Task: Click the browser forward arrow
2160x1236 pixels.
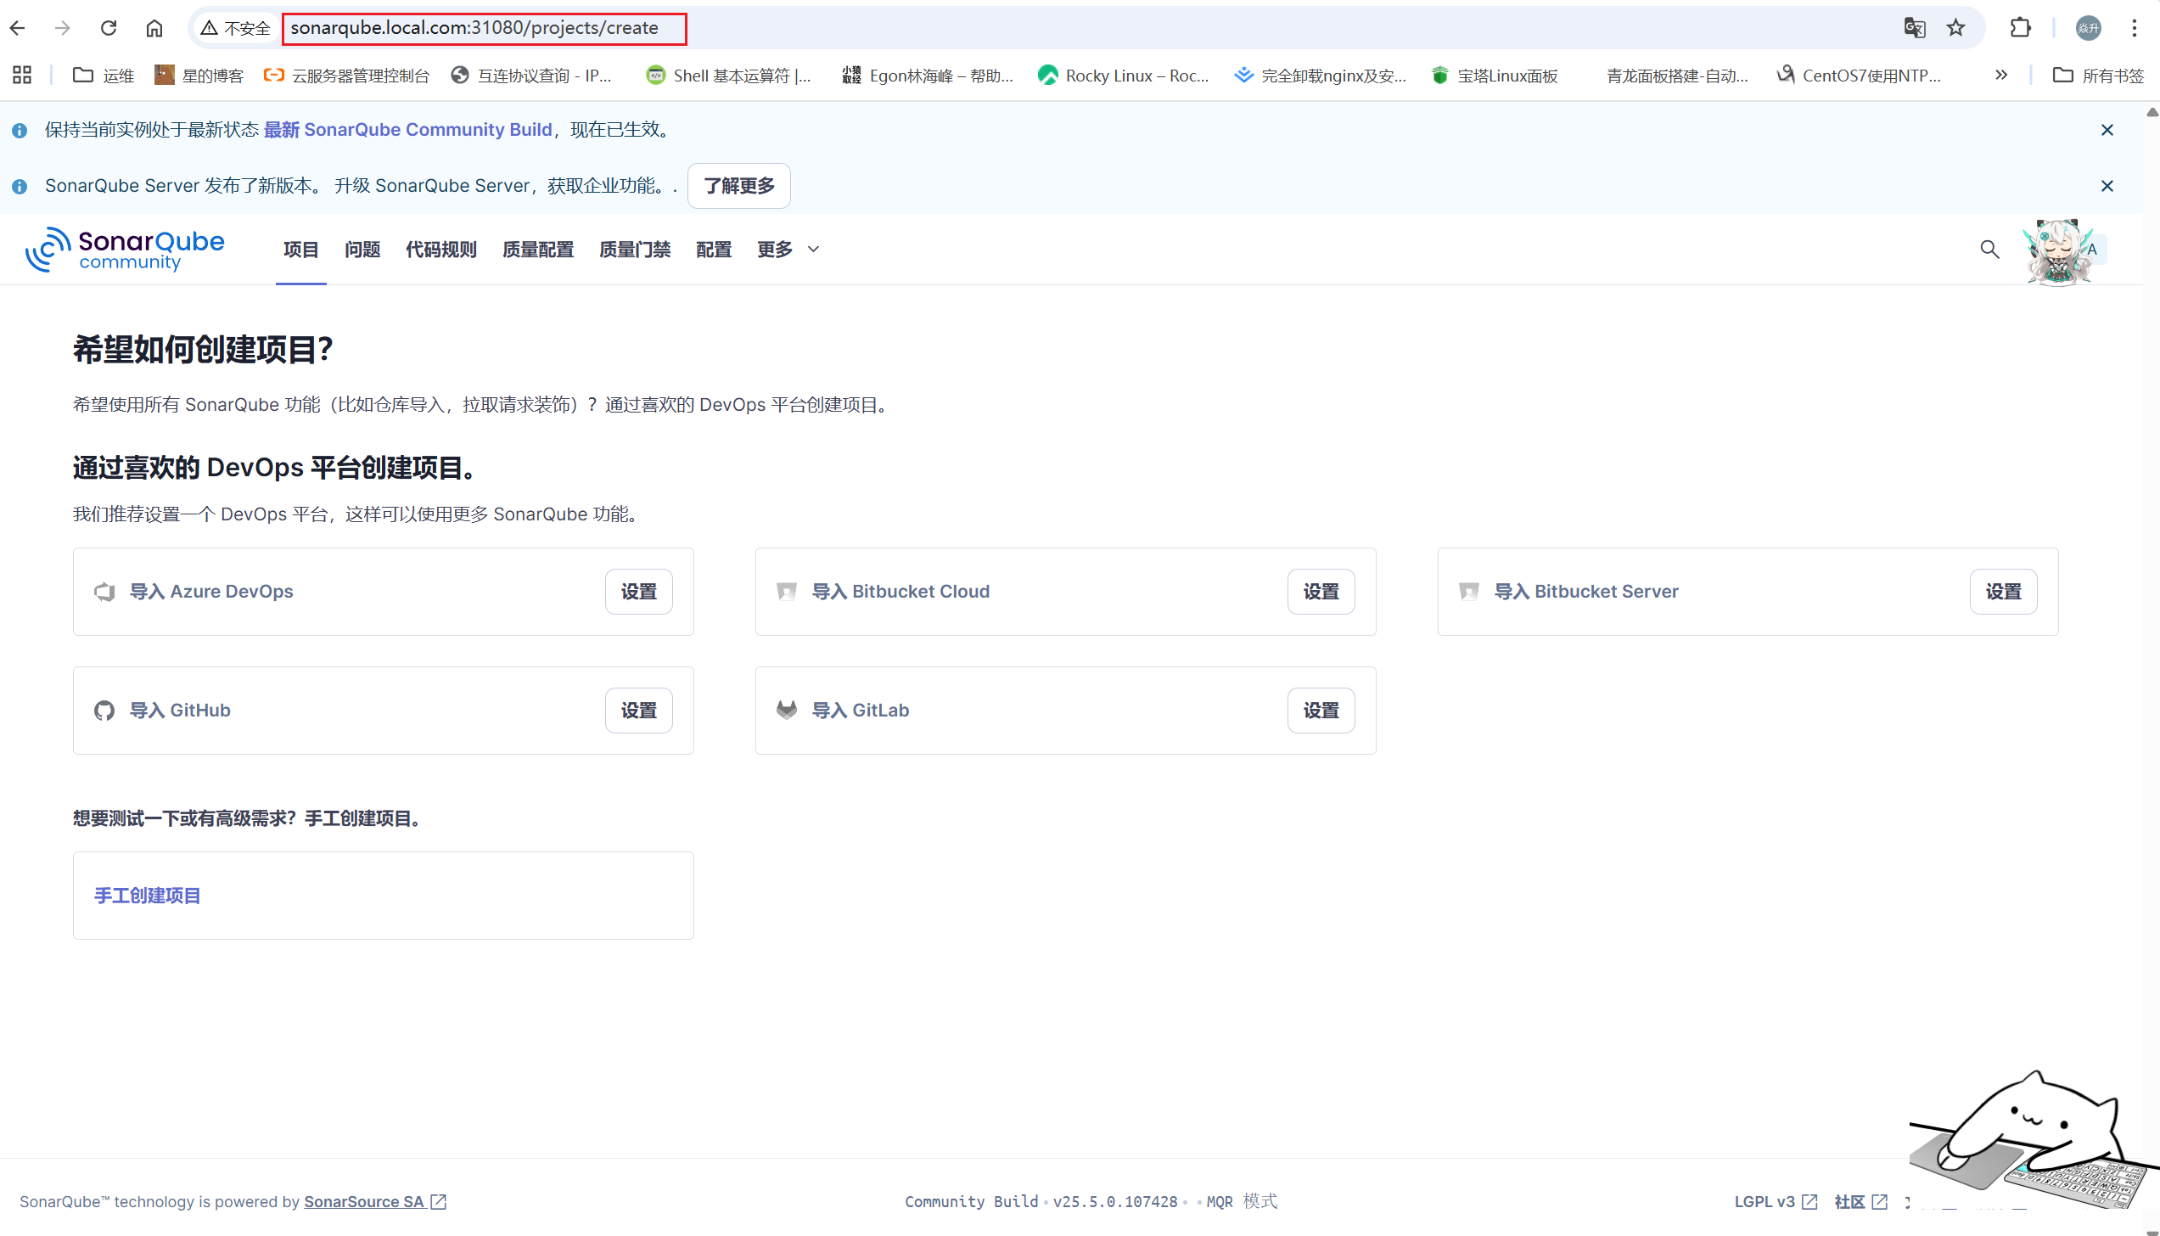Action: click(x=63, y=28)
